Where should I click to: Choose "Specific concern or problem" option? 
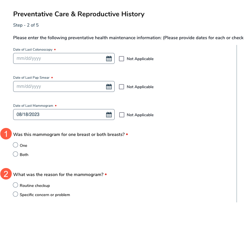[15, 194]
